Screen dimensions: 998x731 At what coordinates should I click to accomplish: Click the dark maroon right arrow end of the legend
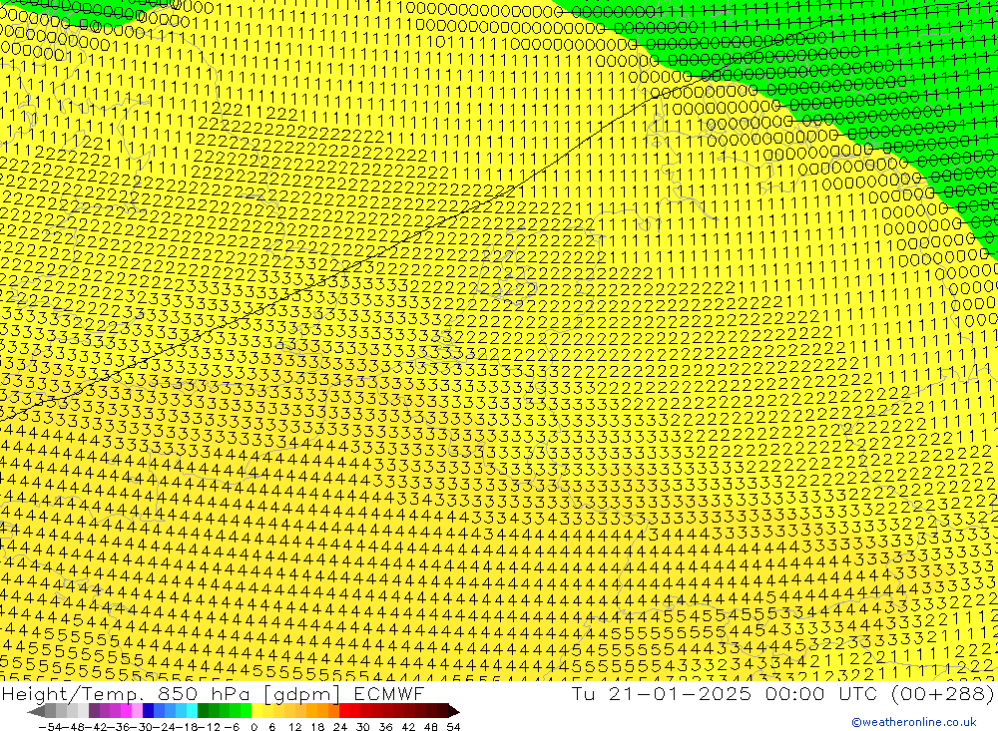tap(454, 711)
